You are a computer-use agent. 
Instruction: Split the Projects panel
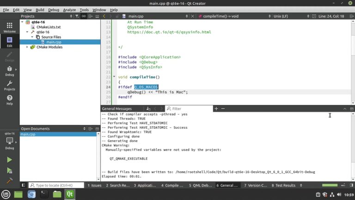[91, 16]
